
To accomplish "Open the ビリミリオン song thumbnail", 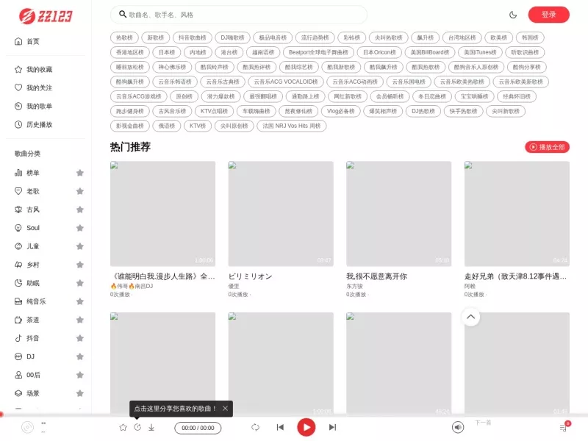I will (x=281, y=214).
